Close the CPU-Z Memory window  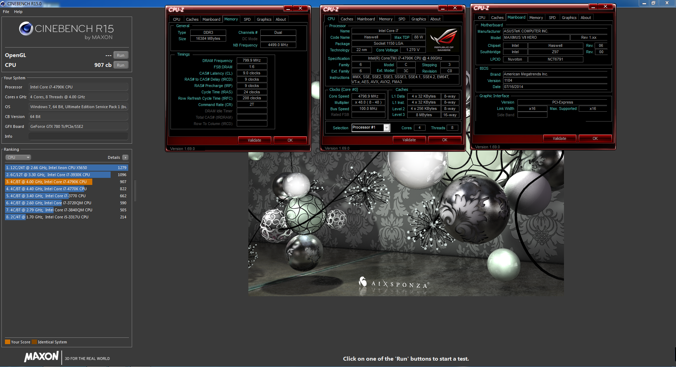tap(300, 8)
